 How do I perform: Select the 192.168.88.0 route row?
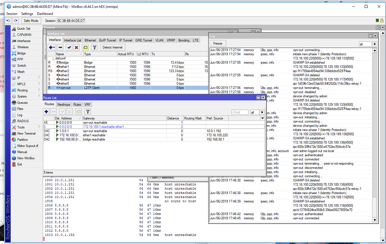tap(154, 139)
